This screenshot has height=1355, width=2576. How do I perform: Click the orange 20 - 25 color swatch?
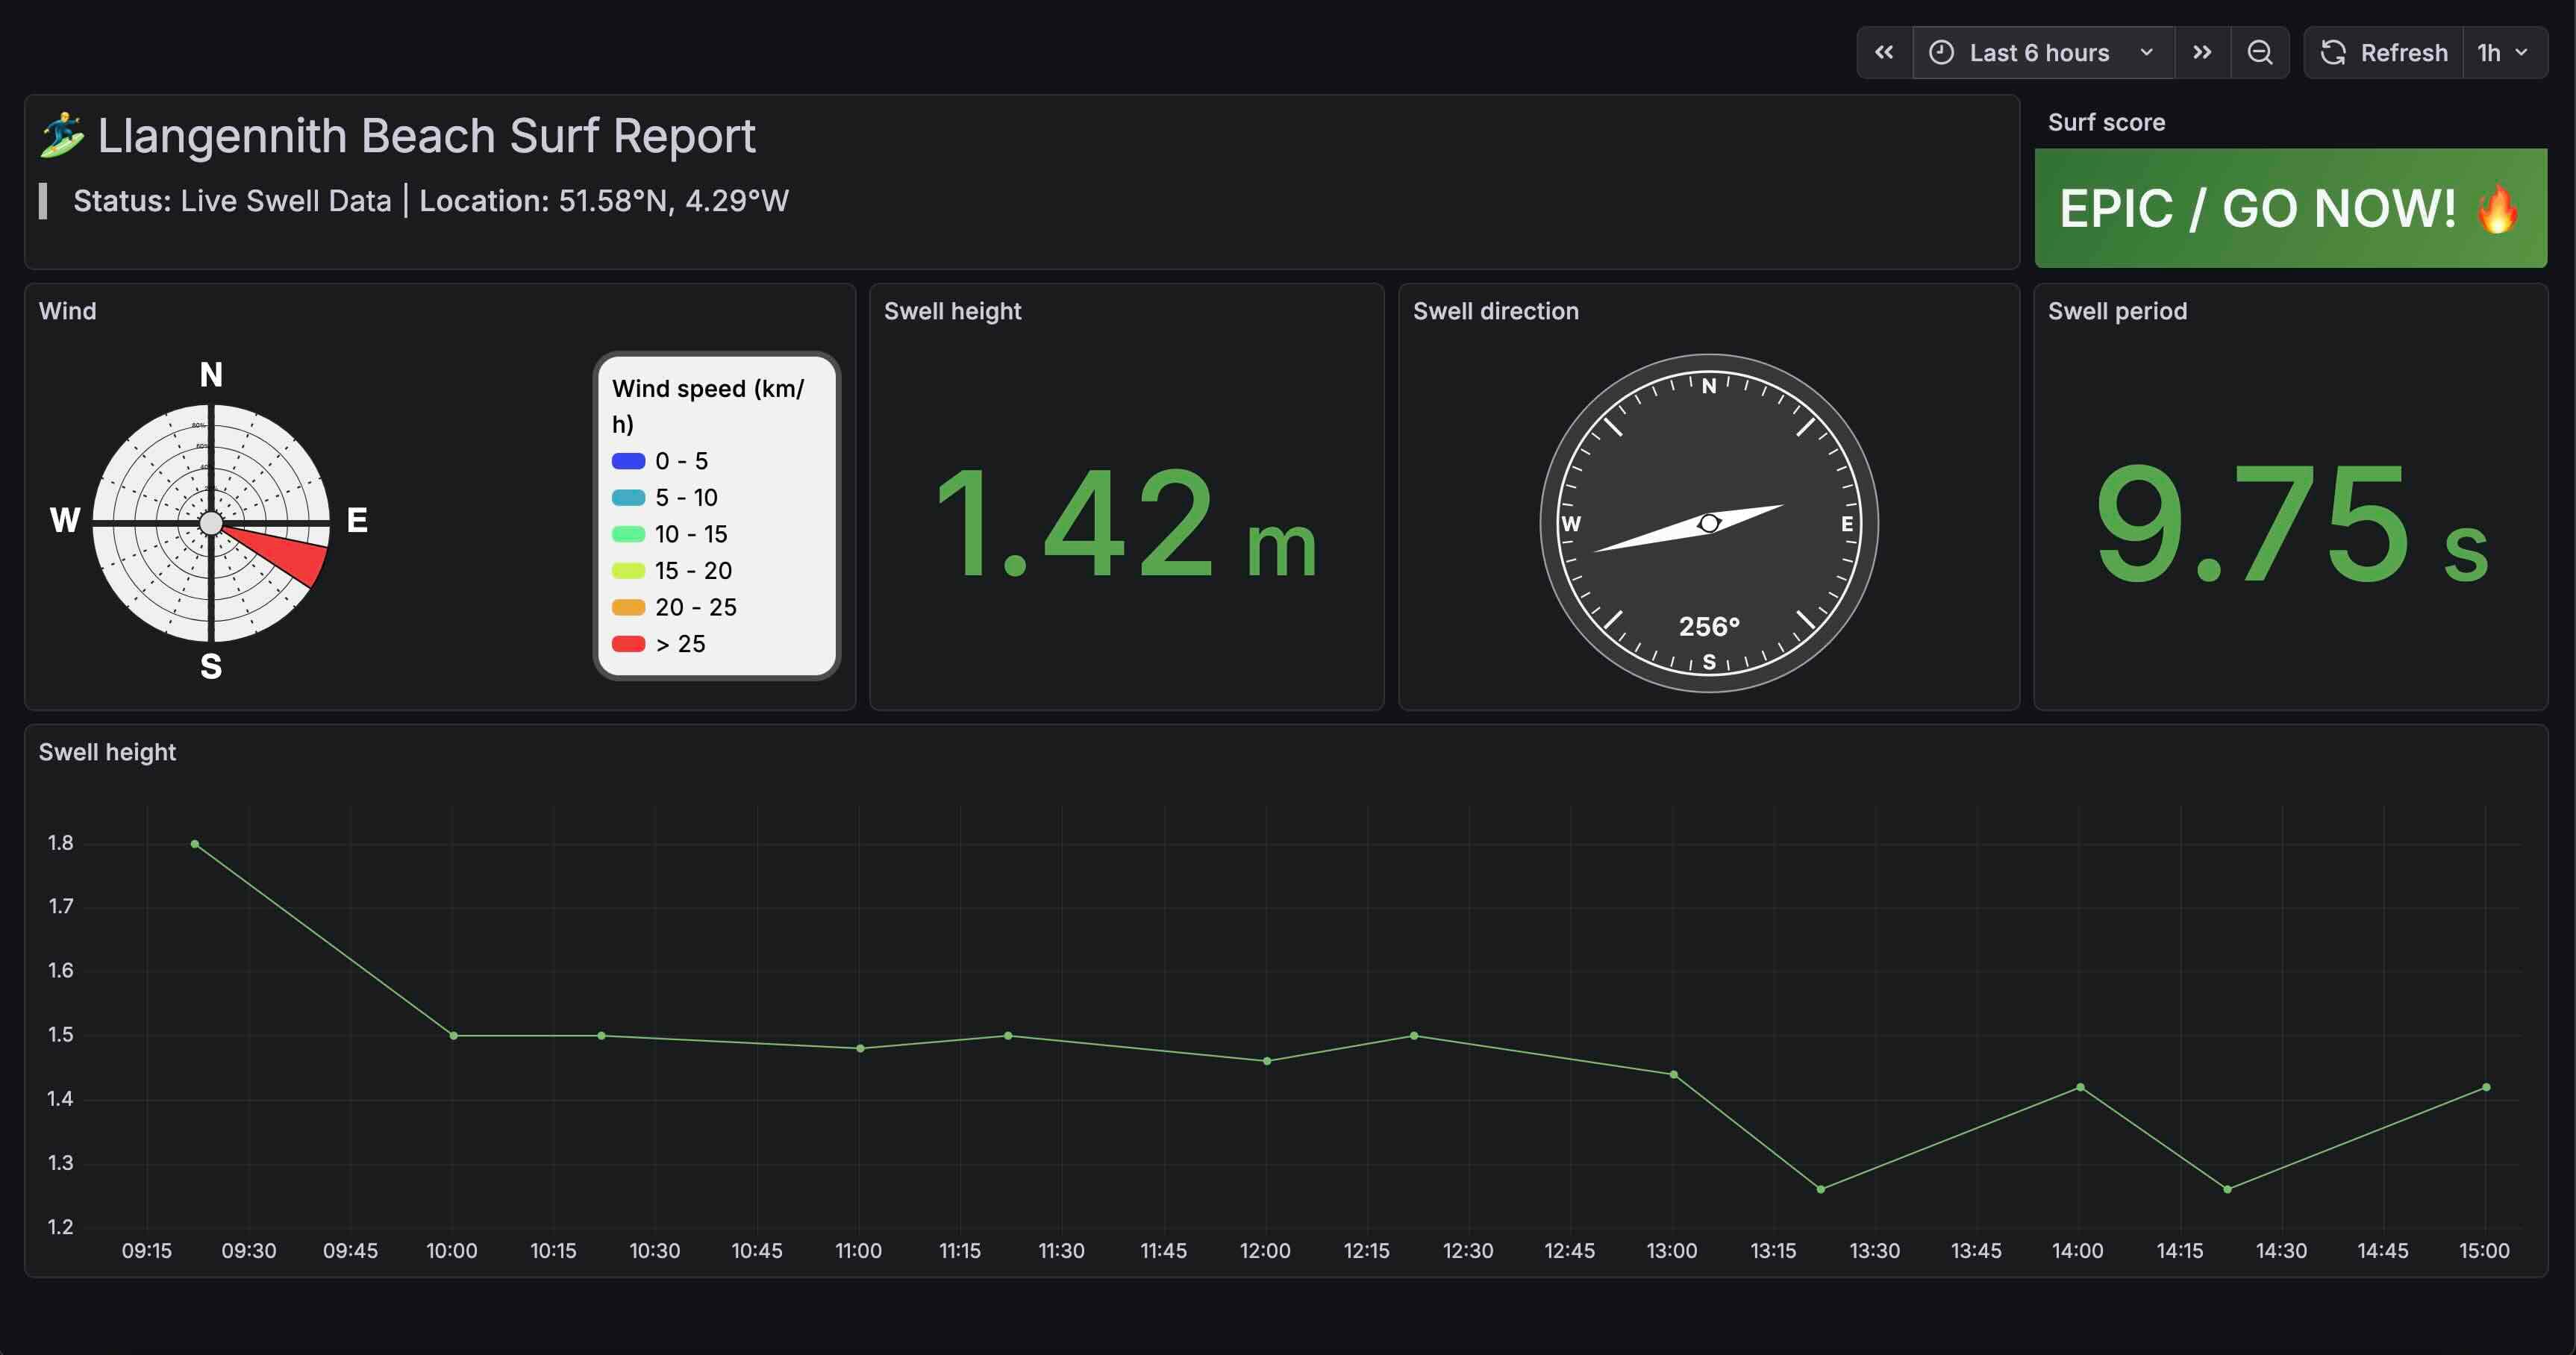628,607
